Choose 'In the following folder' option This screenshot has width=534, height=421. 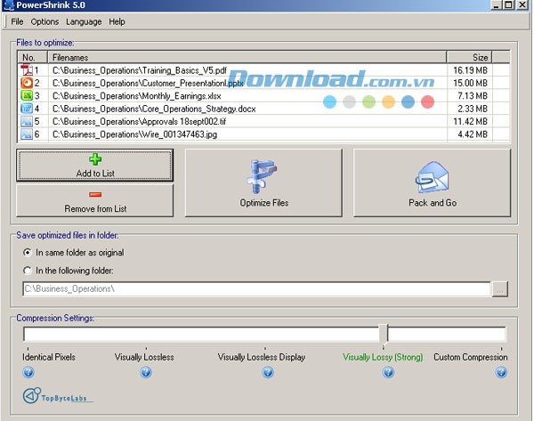[x=28, y=270]
